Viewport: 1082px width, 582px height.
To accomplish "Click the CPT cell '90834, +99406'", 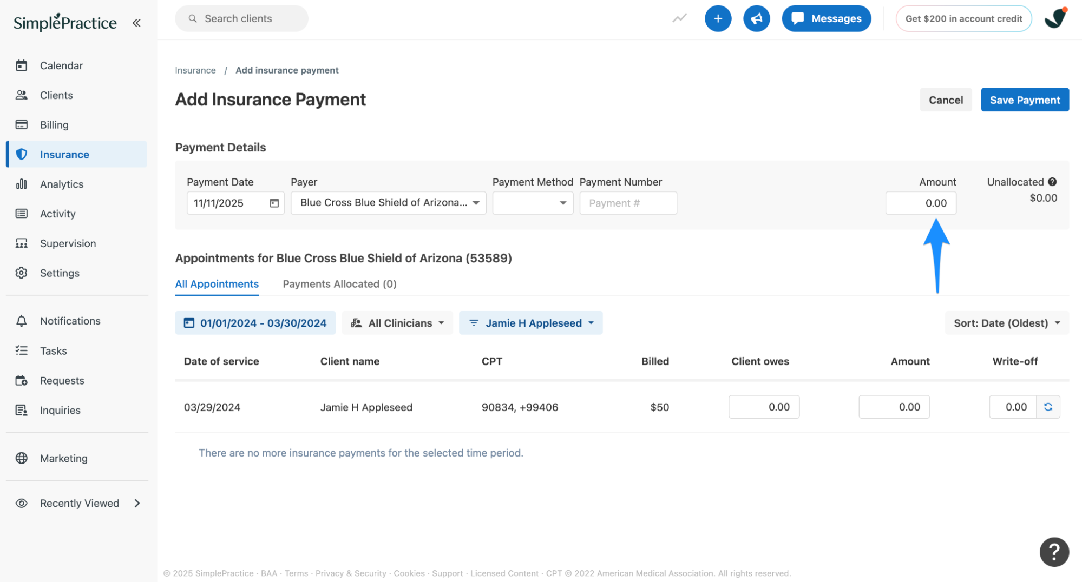I will tap(520, 407).
